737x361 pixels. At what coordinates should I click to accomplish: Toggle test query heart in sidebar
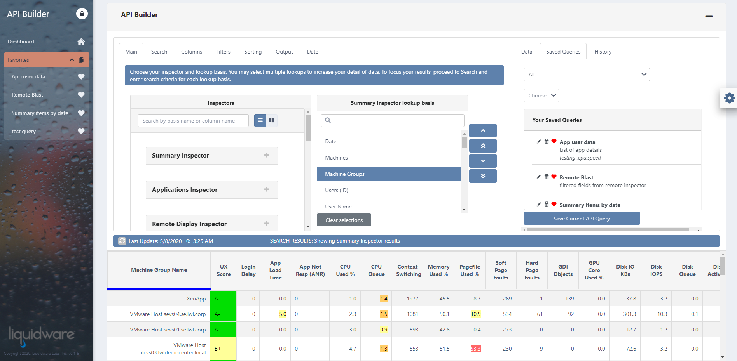coord(81,131)
